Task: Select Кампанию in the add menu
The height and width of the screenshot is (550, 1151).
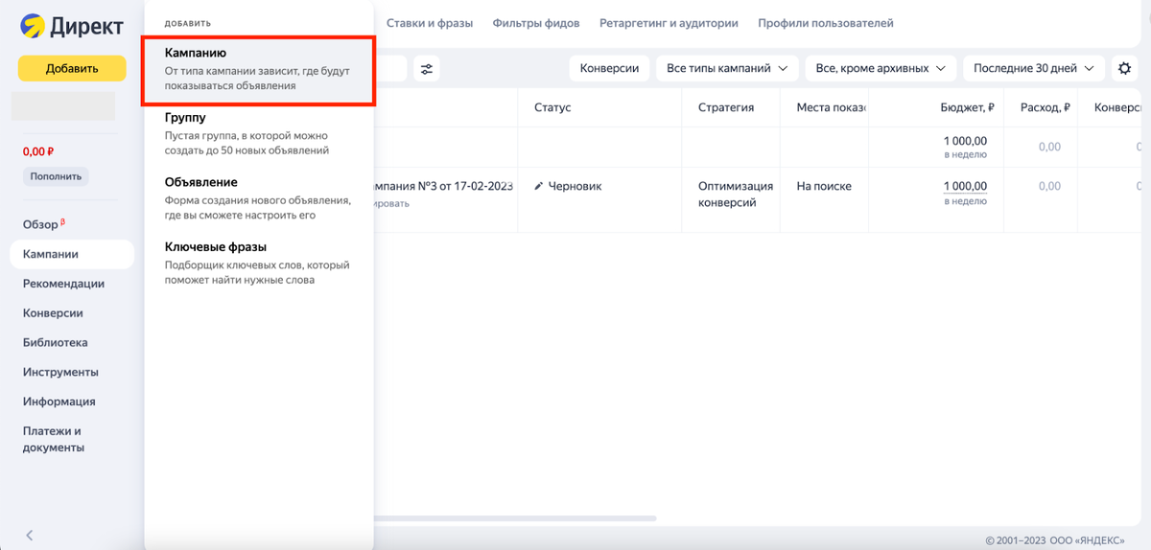Action: (258, 69)
